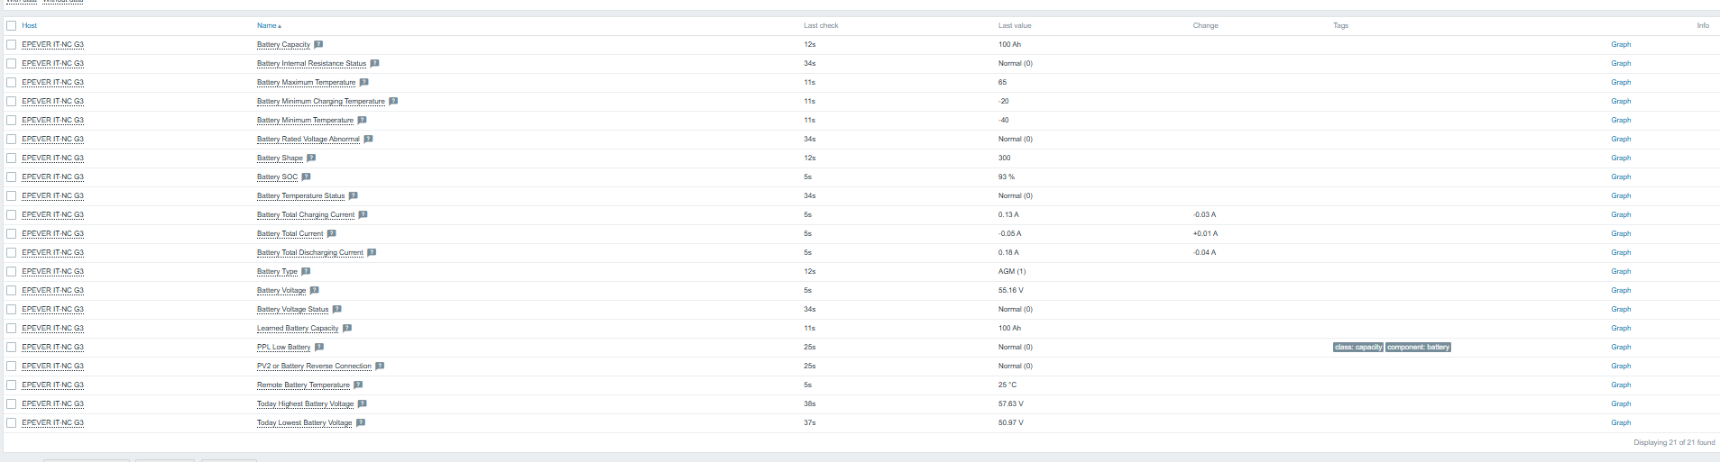Filter by the class: capacity tag

click(1358, 347)
